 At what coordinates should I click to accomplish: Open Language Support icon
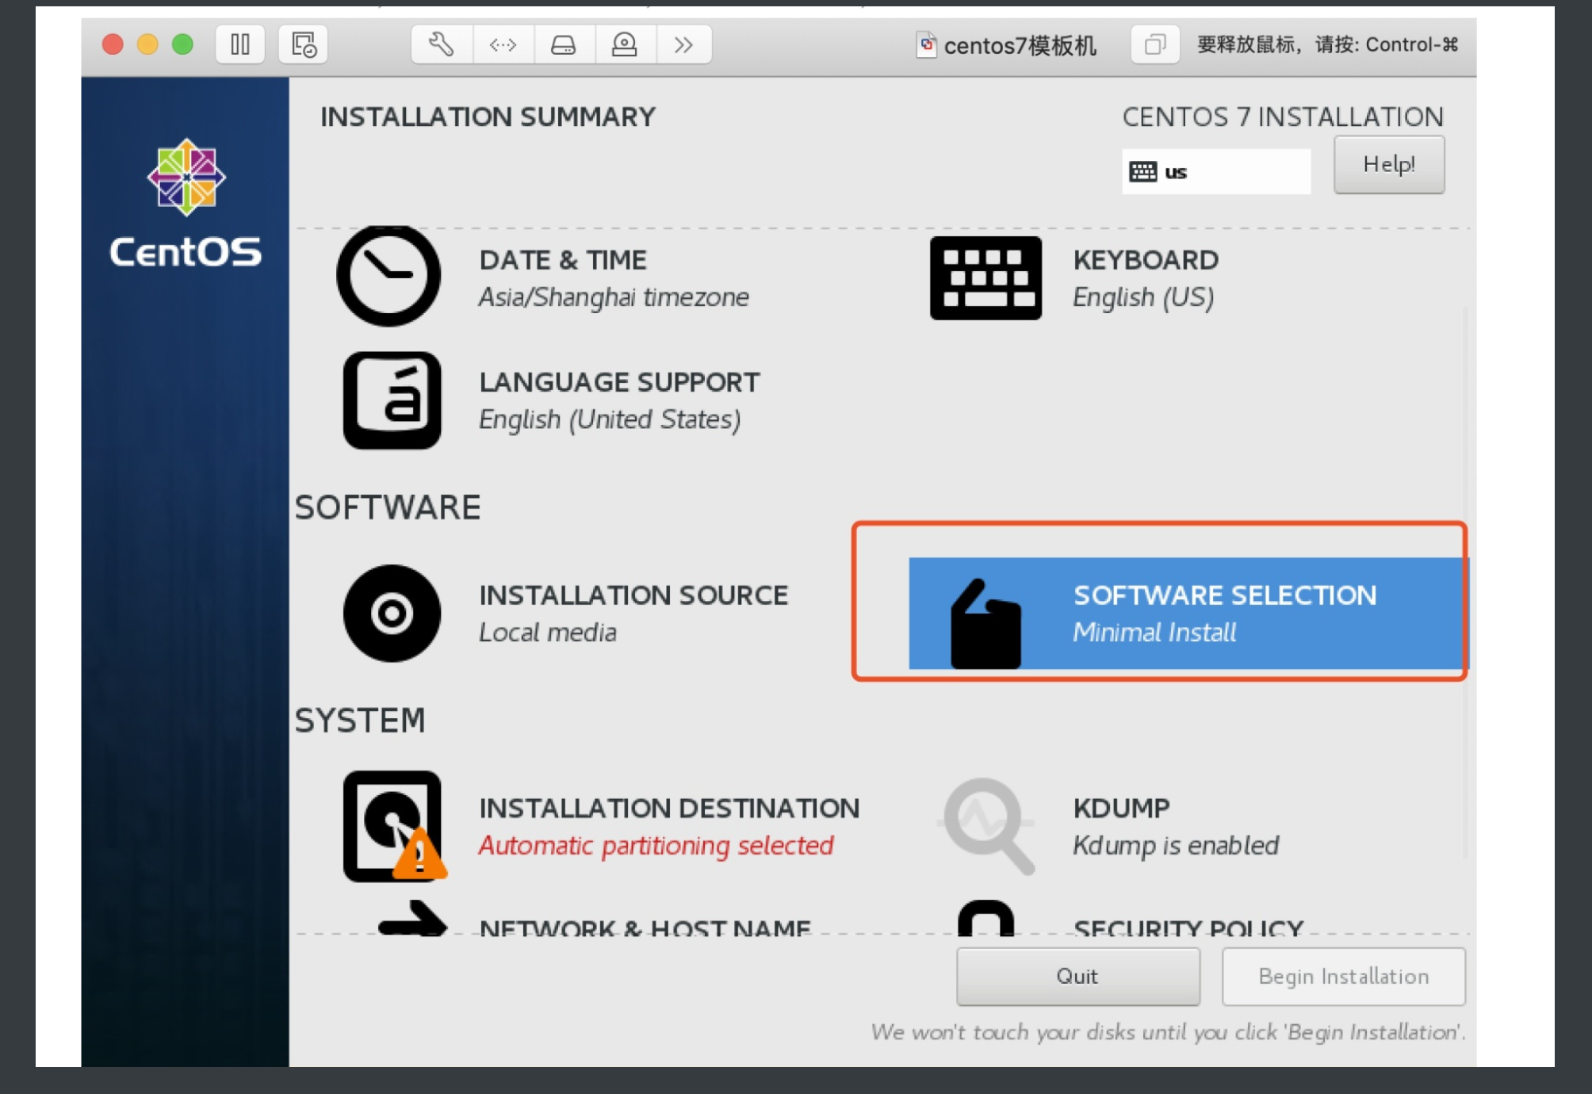[x=392, y=400]
